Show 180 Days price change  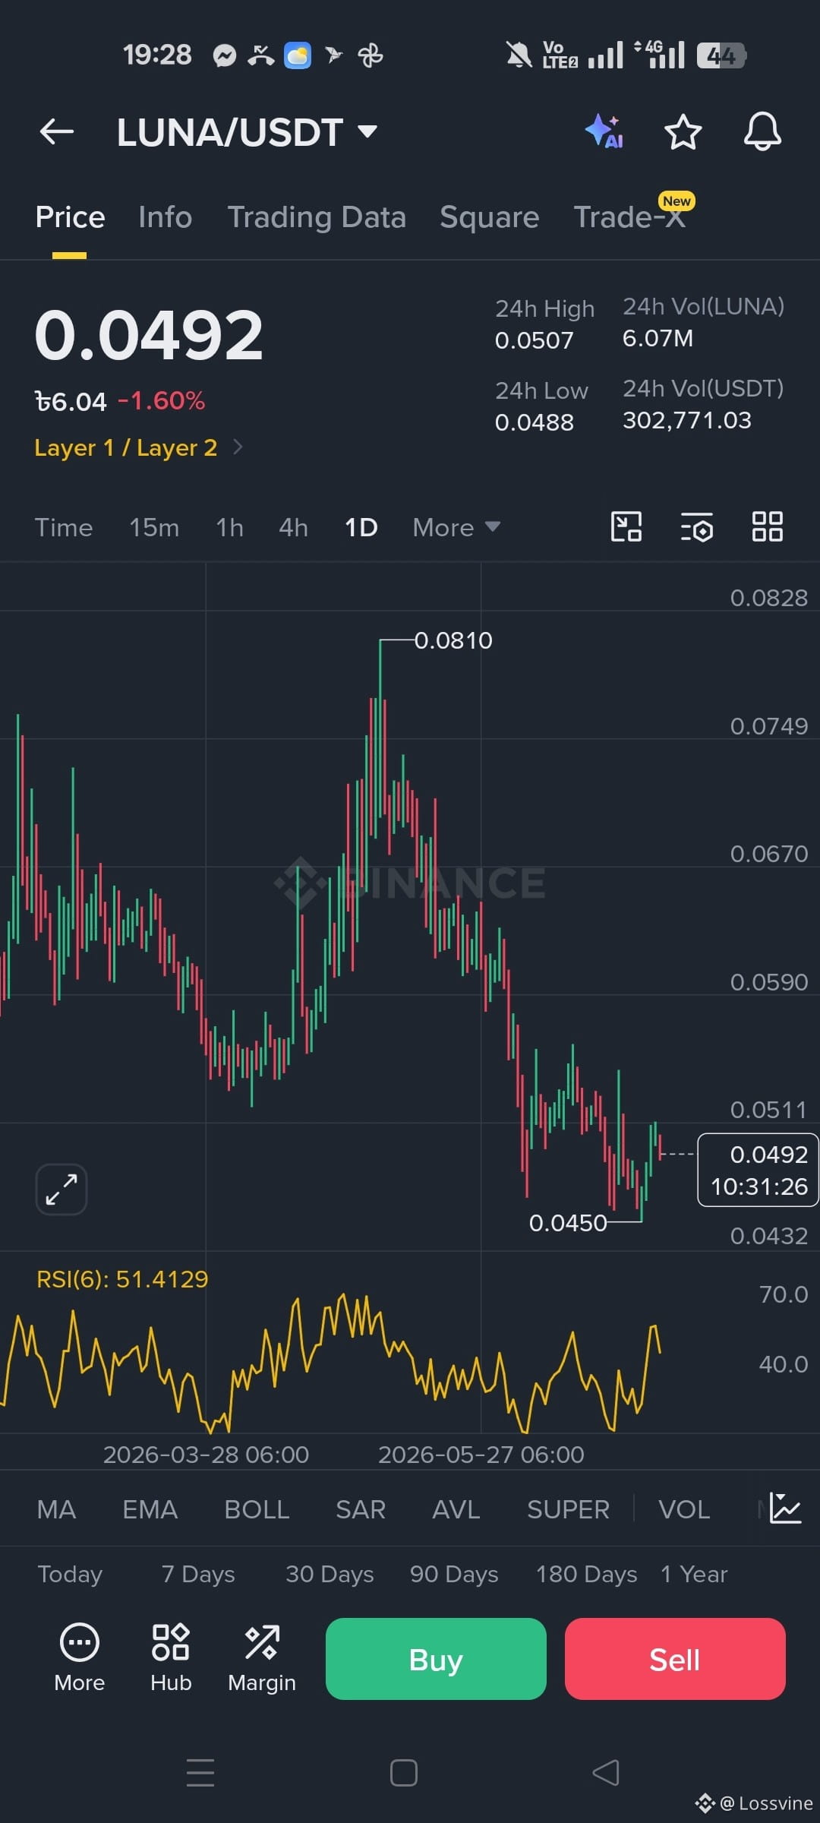pyautogui.click(x=586, y=1574)
